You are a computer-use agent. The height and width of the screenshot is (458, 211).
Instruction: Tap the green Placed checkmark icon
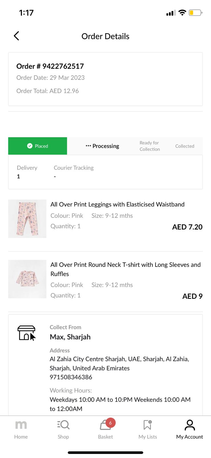[30, 146]
